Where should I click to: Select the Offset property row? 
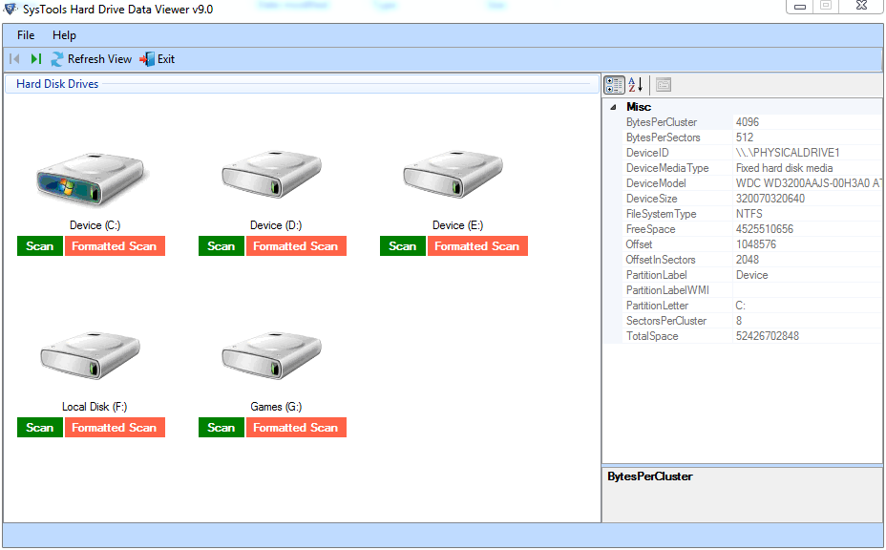click(751, 244)
